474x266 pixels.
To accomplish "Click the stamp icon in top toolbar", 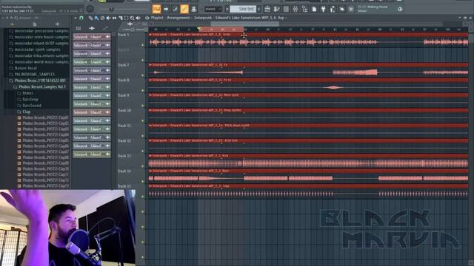I will tap(194, 9).
